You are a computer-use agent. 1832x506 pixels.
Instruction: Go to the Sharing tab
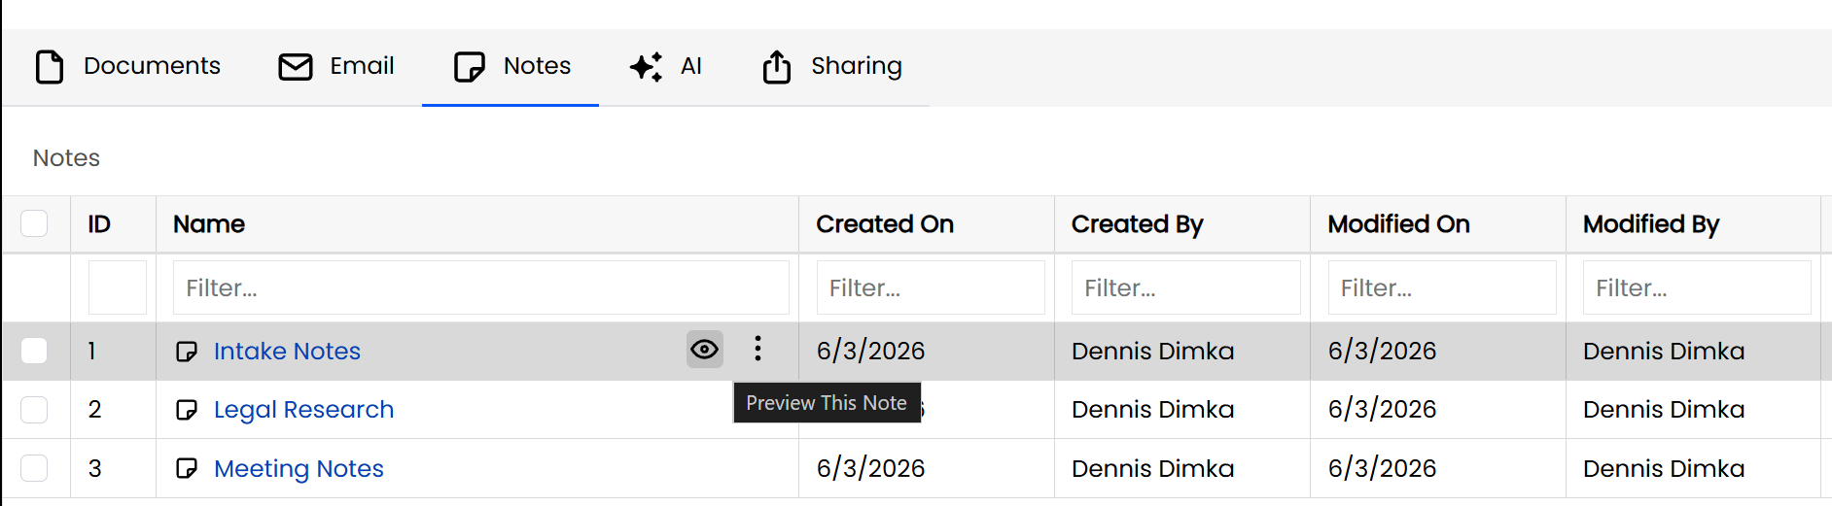831,66
